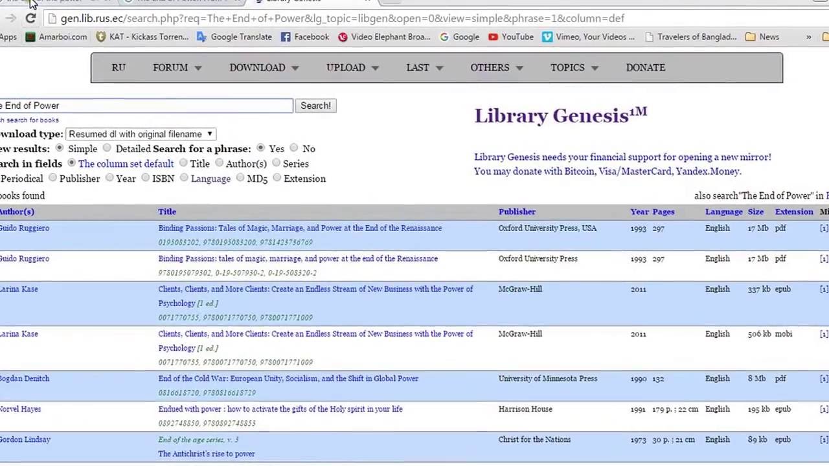Open End of the Cold War book
829x466 pixels.
(x=288, y=379)
